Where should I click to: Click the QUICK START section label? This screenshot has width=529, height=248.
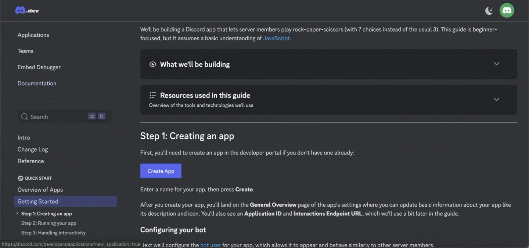[x=38, y=178]
